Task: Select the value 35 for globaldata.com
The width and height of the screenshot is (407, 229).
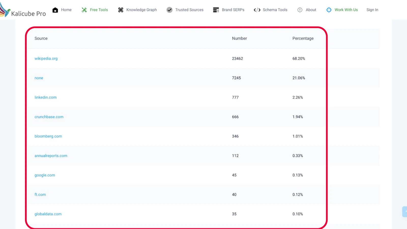Action: 234,214
